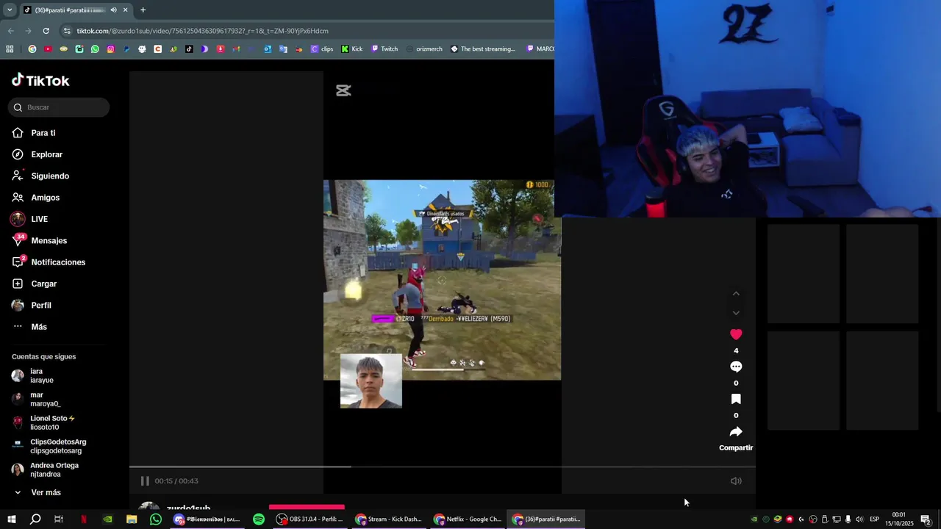Viewport: 941px width, 529px height.
Task: Like the video with heart icon
Action: tap(736, 334)
